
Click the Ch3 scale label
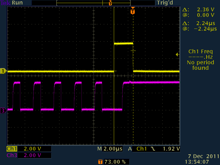(12, 155)
